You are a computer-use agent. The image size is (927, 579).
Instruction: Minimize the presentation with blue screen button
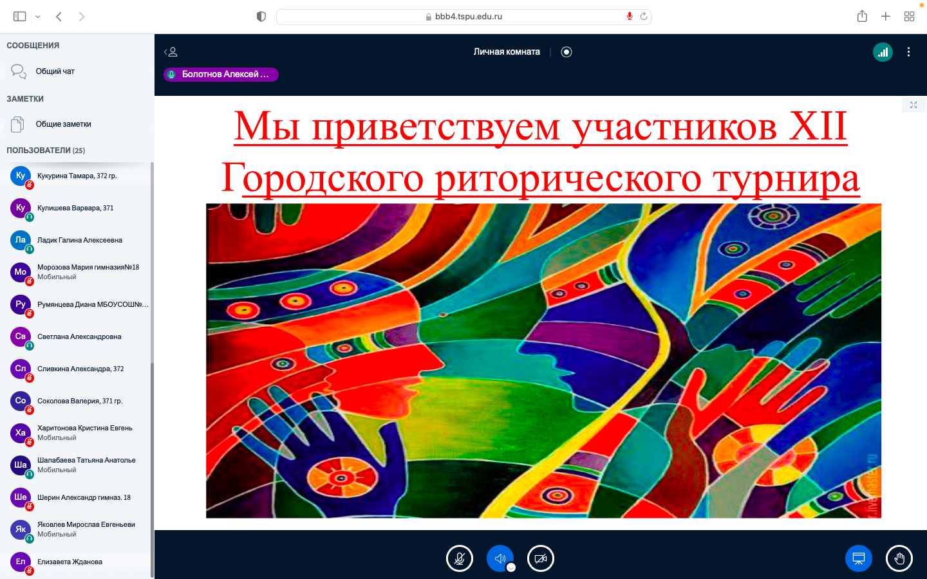click(859, 558)
